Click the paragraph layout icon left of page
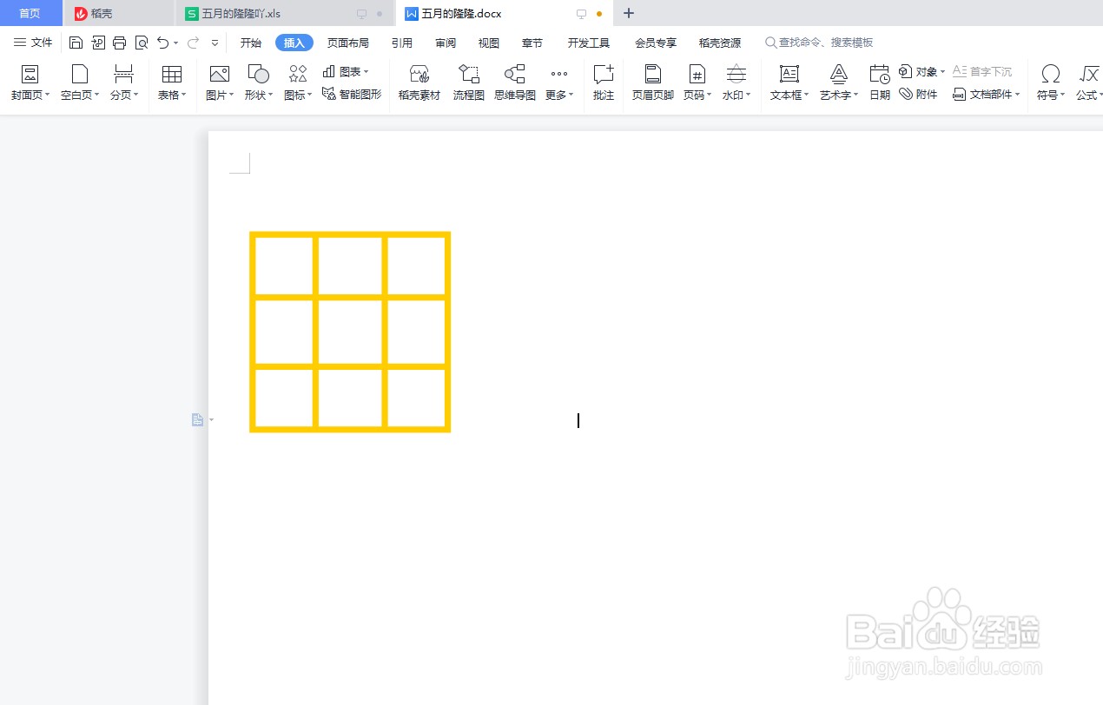 click(198, 420)
